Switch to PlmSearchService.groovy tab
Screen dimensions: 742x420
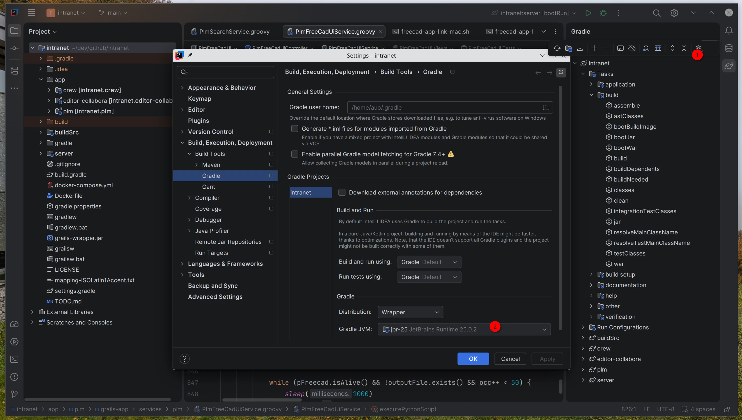click(230, 31)
